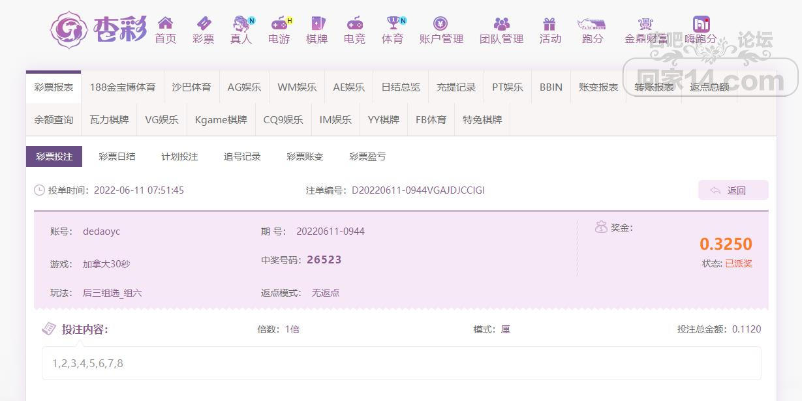Switch to the 188金宝博体育 tab
The image size is (802, 401).
point(123,87)
